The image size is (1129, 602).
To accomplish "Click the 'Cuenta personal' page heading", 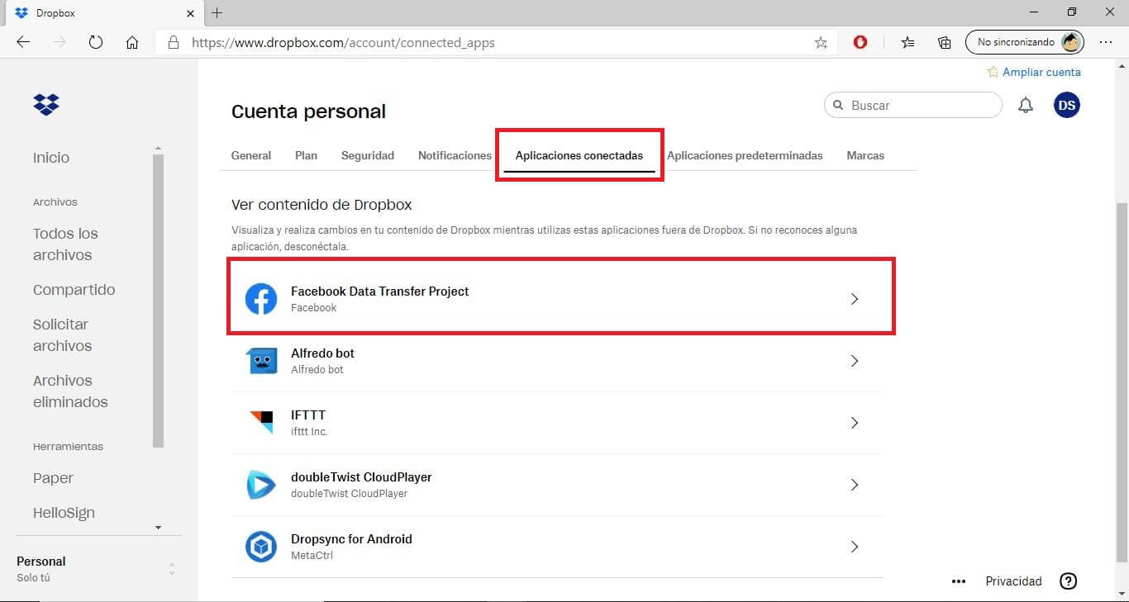I will tap(308, 111).
